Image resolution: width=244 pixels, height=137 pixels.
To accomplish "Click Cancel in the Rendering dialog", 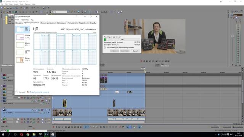I will [135, 51].
